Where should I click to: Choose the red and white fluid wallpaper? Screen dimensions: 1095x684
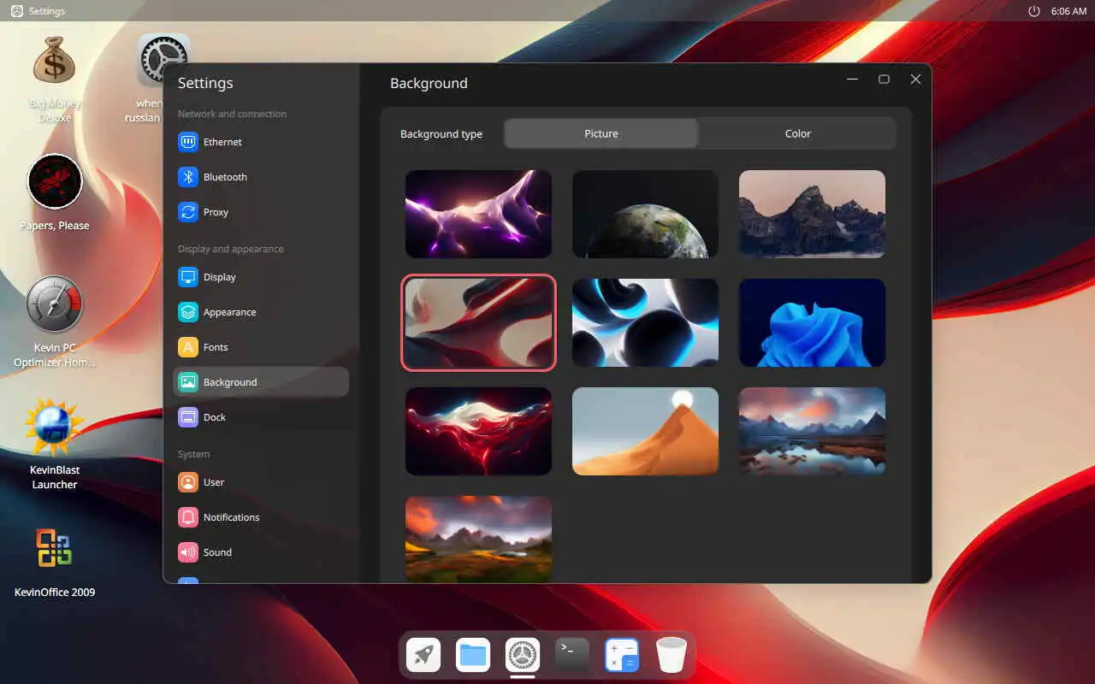pos(478,431)
